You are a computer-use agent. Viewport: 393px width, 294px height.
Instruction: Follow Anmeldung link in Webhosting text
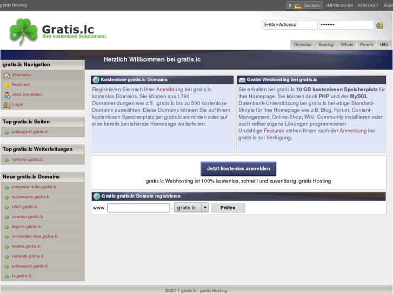coord(353,131)
